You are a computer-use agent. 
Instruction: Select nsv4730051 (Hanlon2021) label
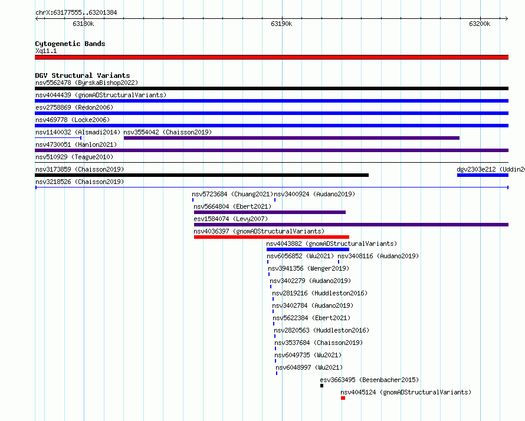[x=76, y=144]
